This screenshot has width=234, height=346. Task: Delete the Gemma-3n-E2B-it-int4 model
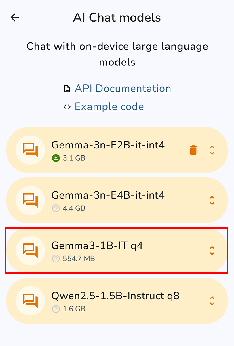[x=193, y=150]
